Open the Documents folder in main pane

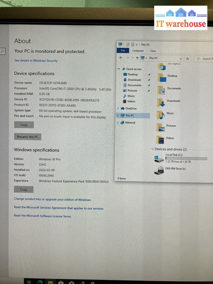coord(161,90)
